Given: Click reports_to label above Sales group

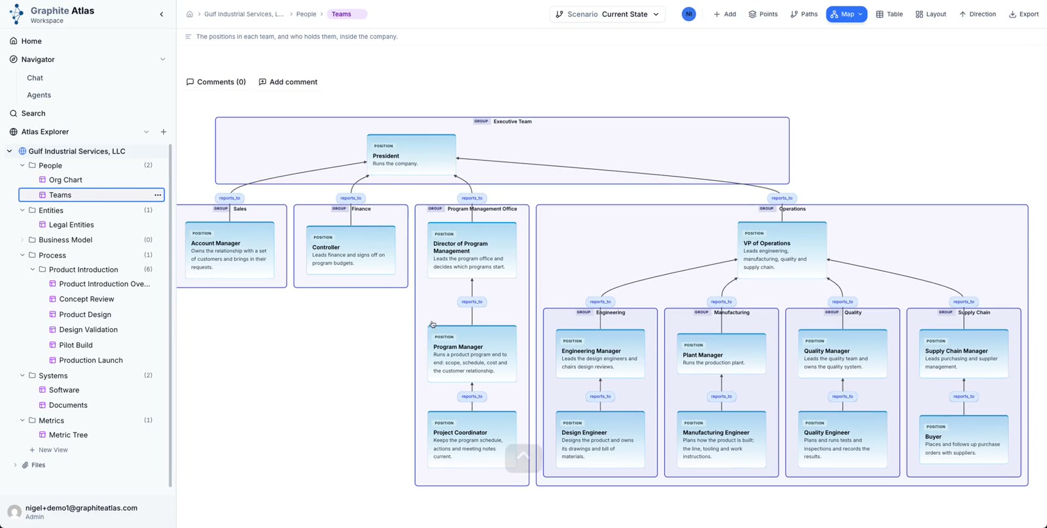Looking at the screenshot, I should coord(230,198).
